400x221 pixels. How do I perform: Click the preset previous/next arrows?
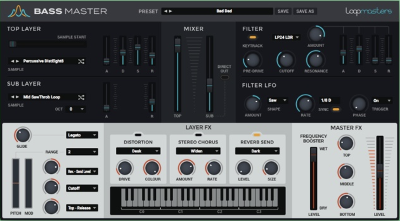pos(168,11)
